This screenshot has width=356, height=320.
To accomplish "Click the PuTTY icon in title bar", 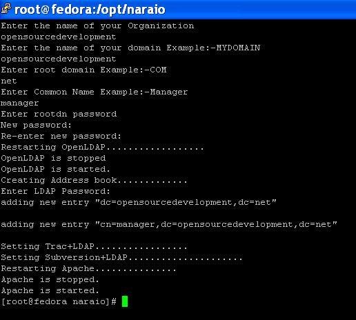I will pyautogui.click(x=6, y=8).
